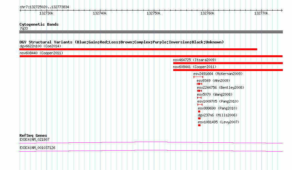Image resolution: width=292 pixels, height=170 pixels.
Task: Select the dgv237n6 (Mills2006) label
Action: (218, 115)
